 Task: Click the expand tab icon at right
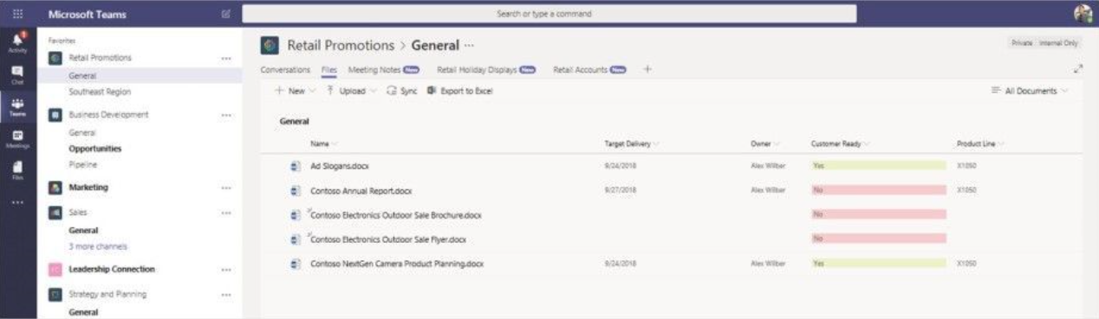(x=1077, y=69)
